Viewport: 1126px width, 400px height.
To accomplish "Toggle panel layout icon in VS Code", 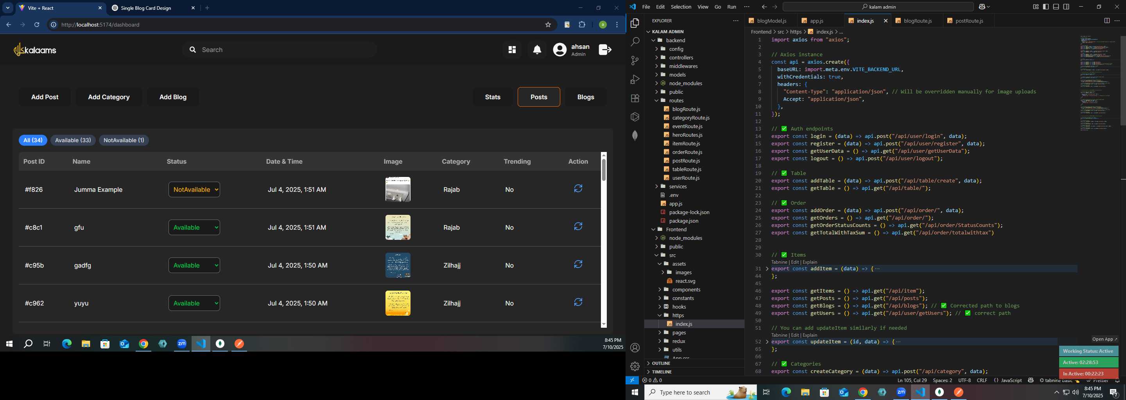I will tap(1056, 7).
